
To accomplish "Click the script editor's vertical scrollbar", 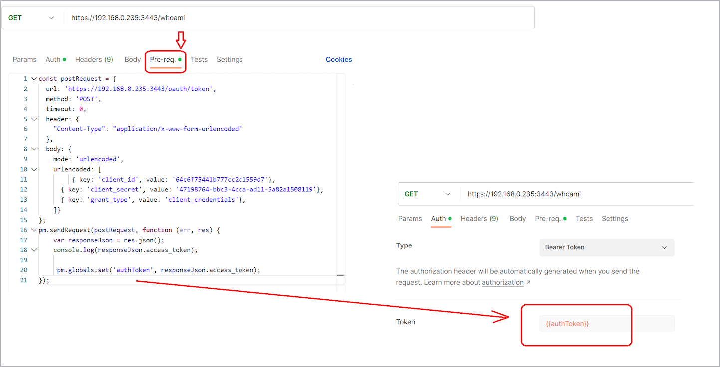I will coord(341,182).
